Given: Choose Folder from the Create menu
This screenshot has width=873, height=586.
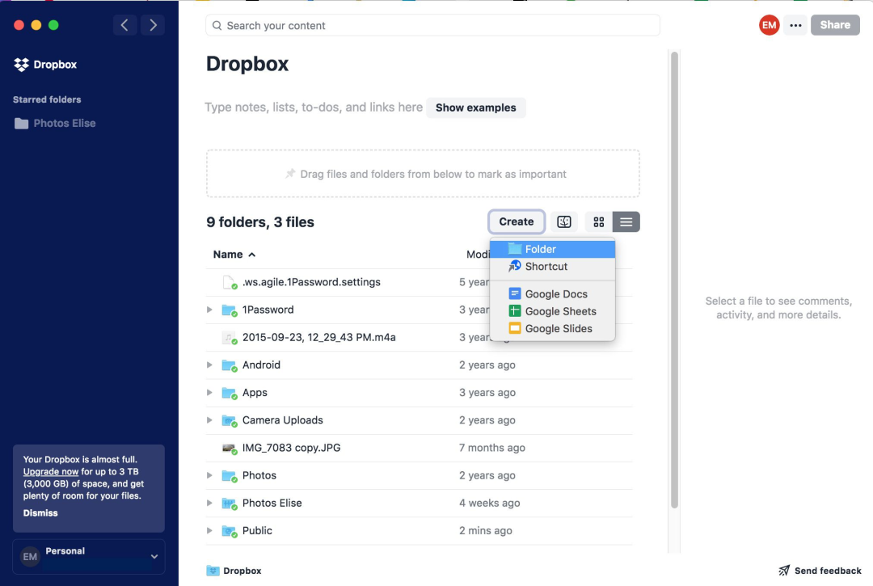Looking at the screenshot, I should [x=552, y=249].
